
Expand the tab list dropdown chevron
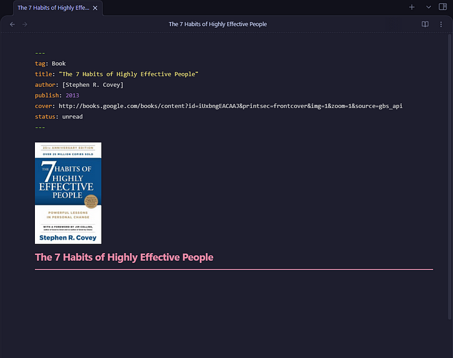coord(428,7)
